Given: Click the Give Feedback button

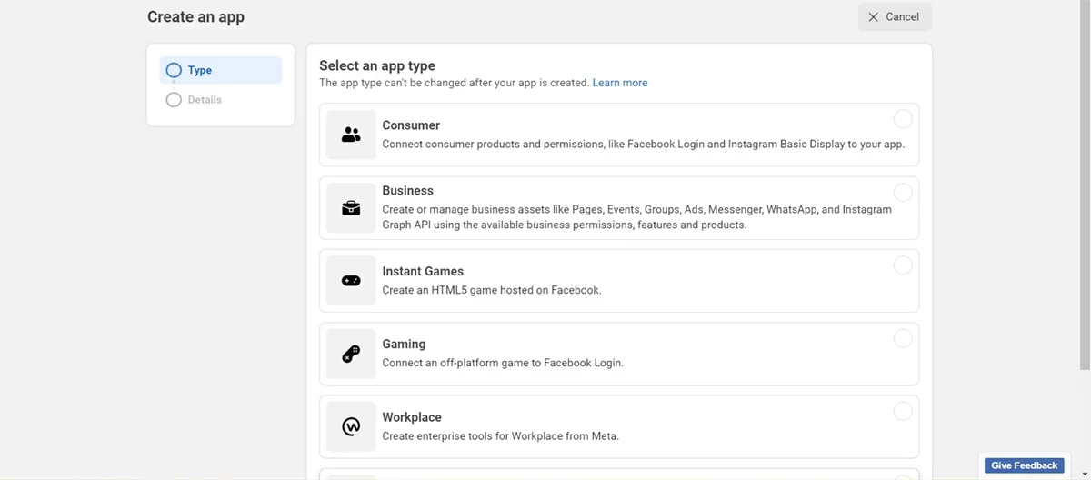Looking at the screenshot, I should pyautogui.click(x=1025, y=465).
